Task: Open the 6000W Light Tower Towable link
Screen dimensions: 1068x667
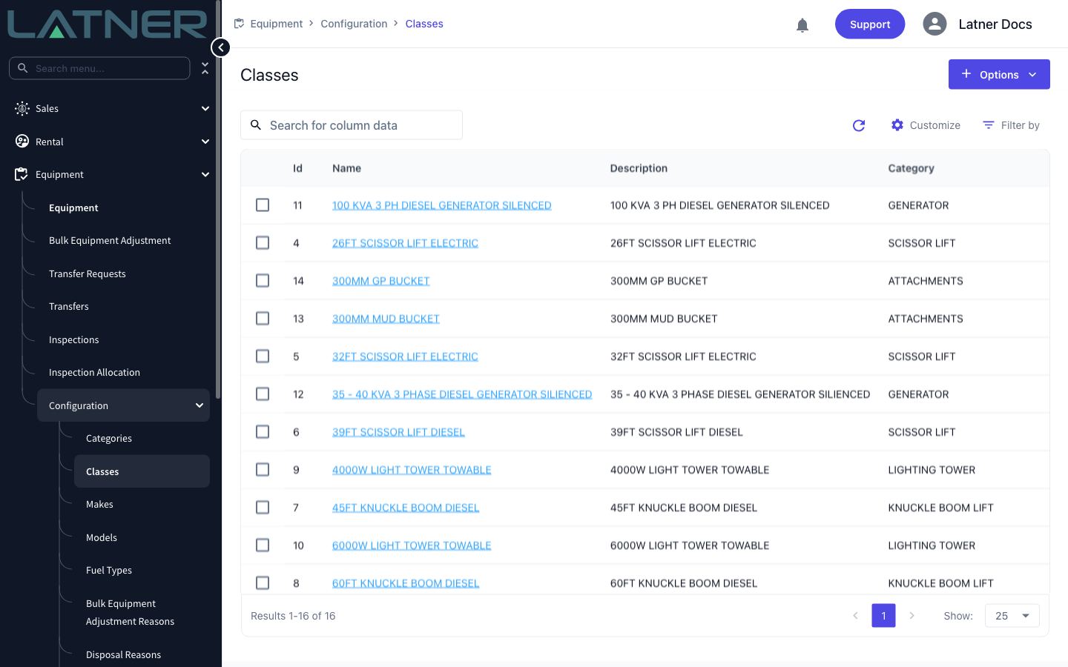Action: (x=412, y=545)
